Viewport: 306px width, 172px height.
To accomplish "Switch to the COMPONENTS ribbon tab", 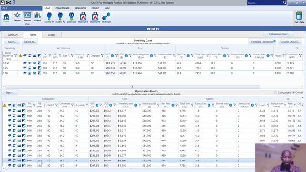I will click(x=63, y=8).
